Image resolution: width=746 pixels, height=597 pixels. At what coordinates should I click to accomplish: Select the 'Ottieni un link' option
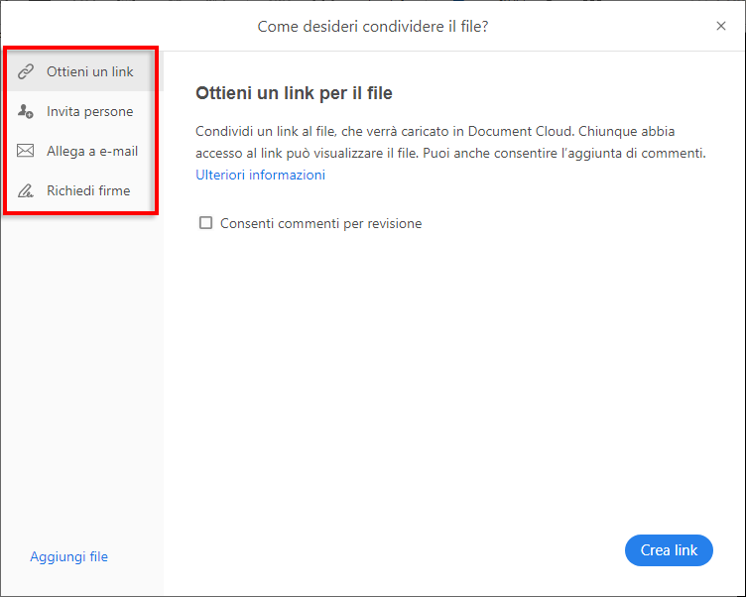click(89, 72)
